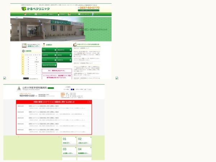Open 診療案内 in the green navigation bar
216x162 pixels.
click(62, 14)
